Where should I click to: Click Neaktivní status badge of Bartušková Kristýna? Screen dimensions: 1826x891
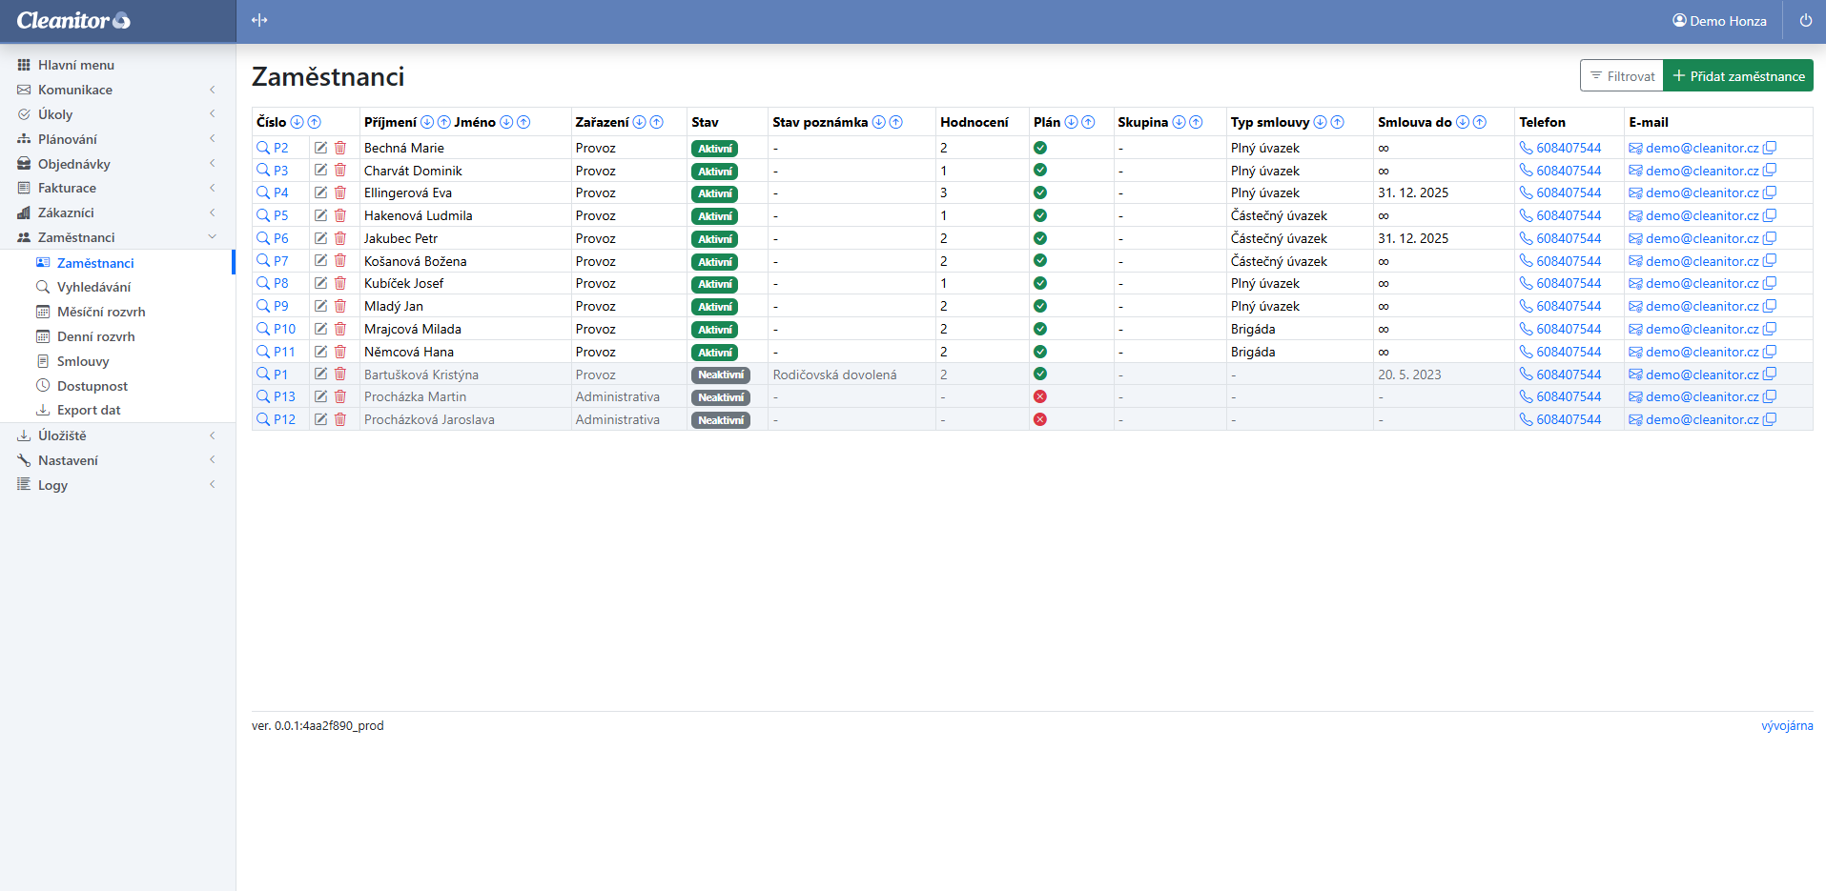click(720, 375)
